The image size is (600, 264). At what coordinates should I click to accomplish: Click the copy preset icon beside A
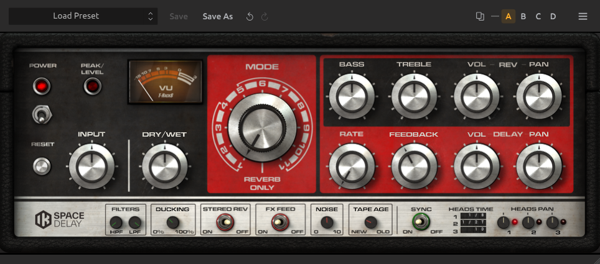[x=480, y=16]
